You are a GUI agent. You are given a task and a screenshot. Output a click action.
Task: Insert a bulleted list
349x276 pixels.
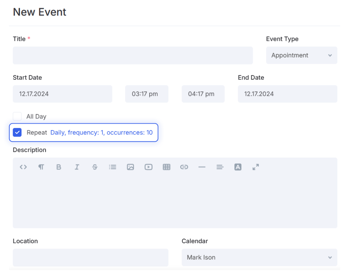pyautogui.click(x=113, y=167)
